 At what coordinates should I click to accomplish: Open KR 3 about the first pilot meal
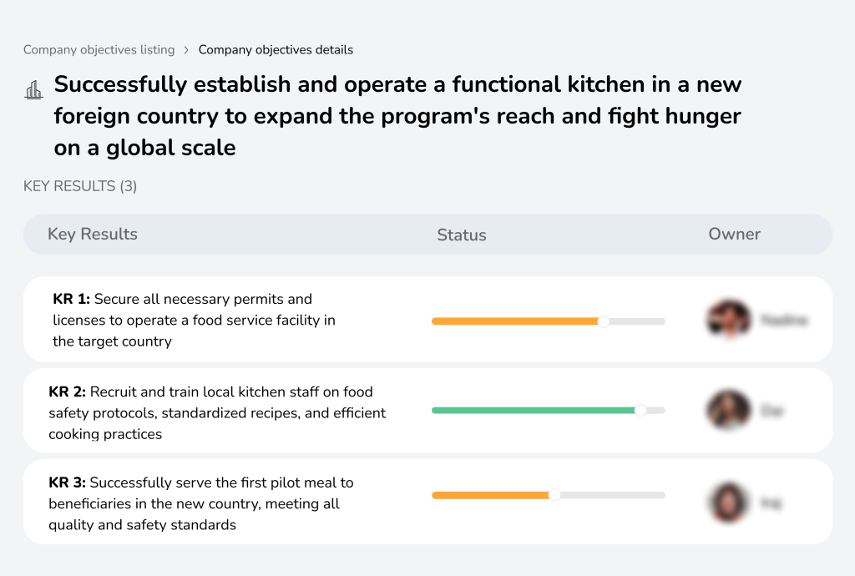[200, 502]
